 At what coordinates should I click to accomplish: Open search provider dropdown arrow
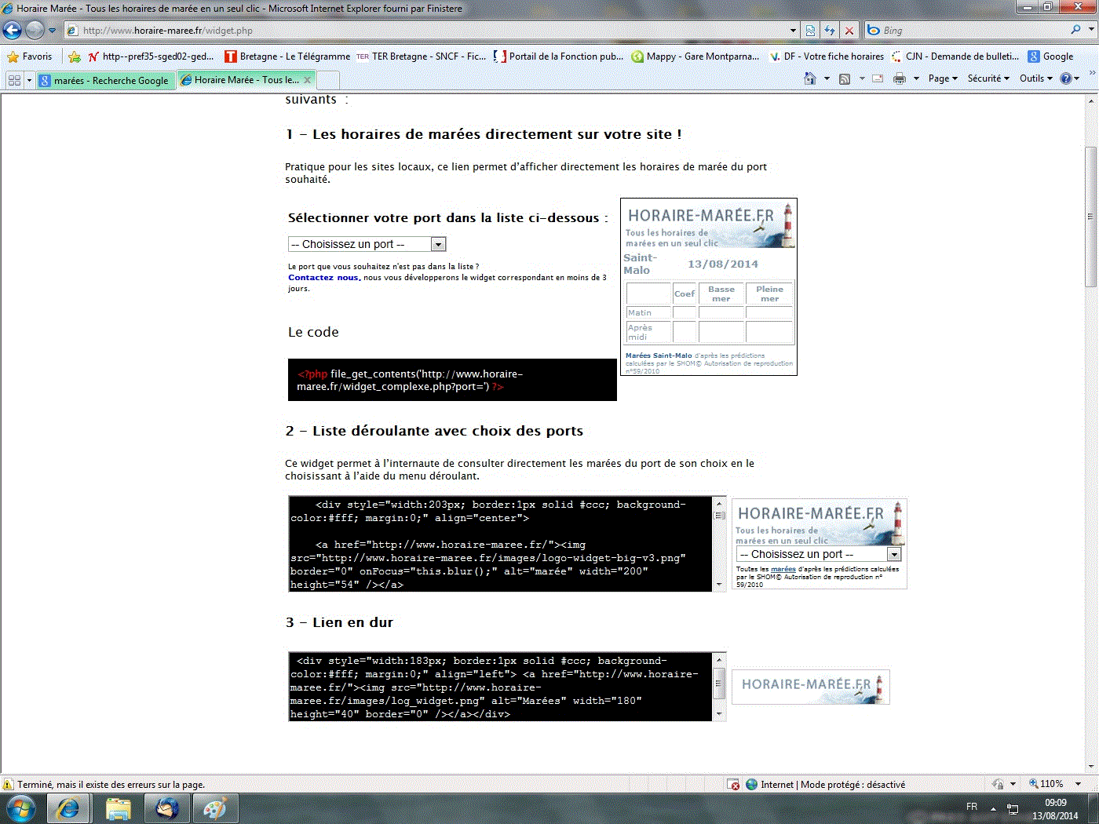1091,30
